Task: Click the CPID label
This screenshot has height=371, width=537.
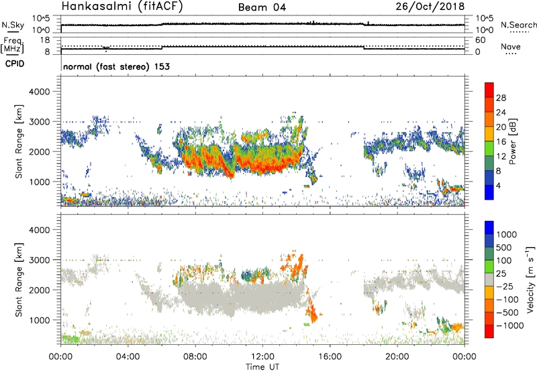Action: 15,64
